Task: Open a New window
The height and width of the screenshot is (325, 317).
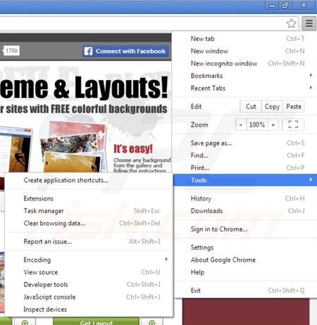Action: pyautogui.click(x=244, y=51)
